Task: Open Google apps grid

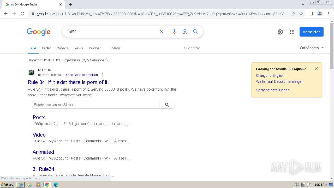Action: pyautogui.click(x=292, y=32)
